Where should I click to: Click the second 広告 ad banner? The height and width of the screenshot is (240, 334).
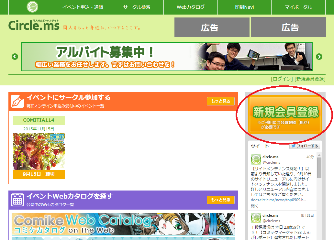288,27
